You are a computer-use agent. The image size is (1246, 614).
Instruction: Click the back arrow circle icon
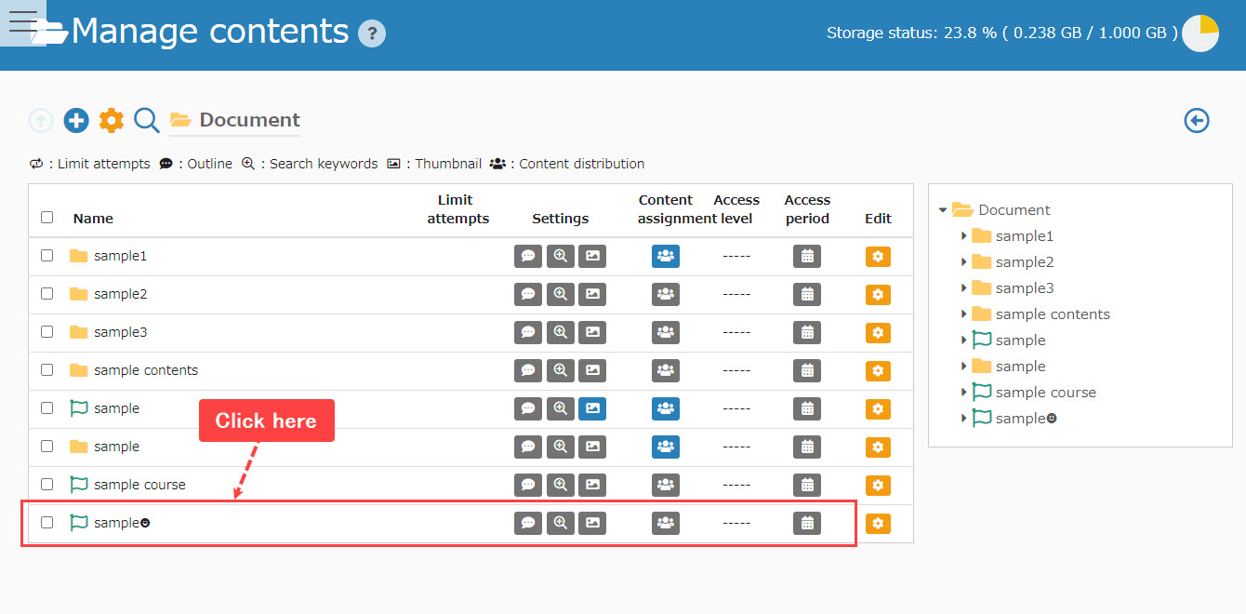click(x=1197, y=120)
